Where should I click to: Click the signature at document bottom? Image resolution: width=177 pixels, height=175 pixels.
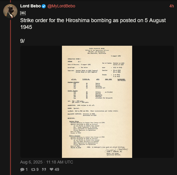coord(116,150)
